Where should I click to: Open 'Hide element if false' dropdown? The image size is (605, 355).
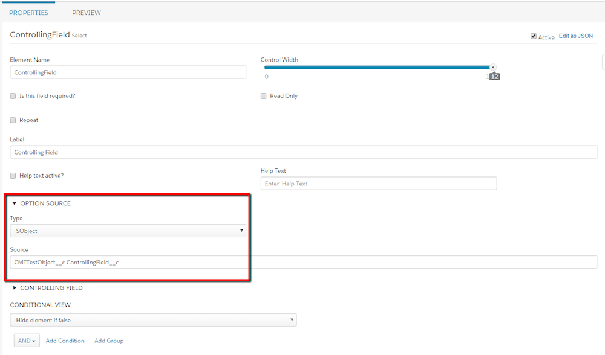point(153,320)
